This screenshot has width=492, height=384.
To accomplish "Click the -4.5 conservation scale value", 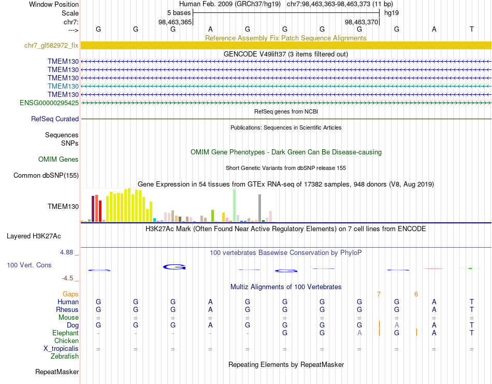I will [67, 278].
